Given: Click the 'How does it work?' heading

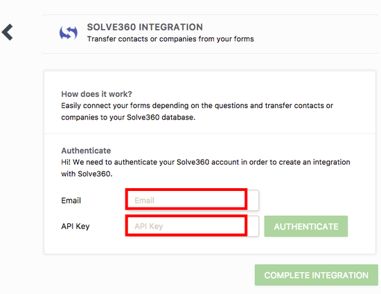Looking at the screenshot, I should 96,94.
